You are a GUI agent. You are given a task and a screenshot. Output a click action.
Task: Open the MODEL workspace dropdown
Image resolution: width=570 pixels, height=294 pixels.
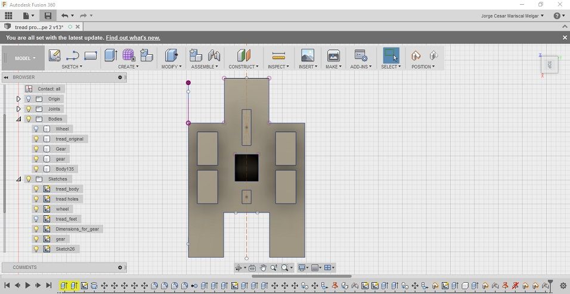coord(25,58)
